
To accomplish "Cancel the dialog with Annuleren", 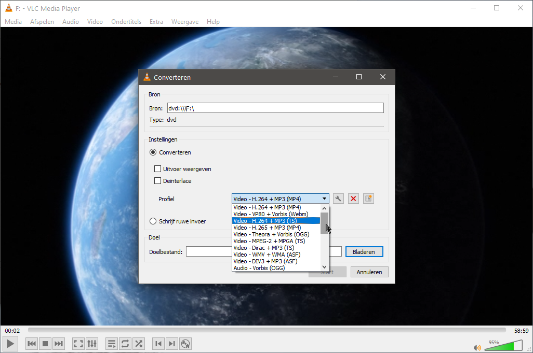I will click(x=369, y=272).
